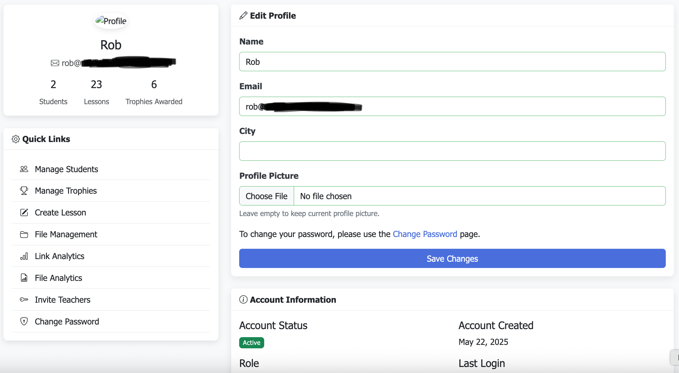Image resolution: width=679 pixels, height=373 pixels.
Task: Open Invite Teachers from Quick Links
Action: click(x=63, y=300)
